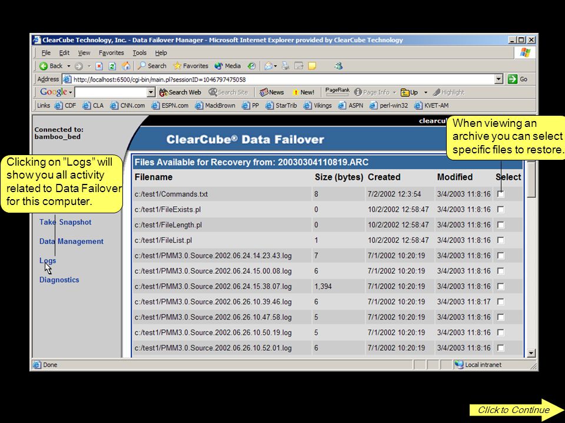Open the KVET-AM link shortcut
The width and height of the screenshot is (565, 423).
[431, 105]
